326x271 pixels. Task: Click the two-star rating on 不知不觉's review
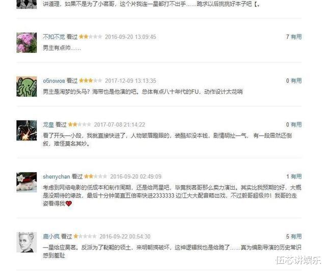coord(91,37)
